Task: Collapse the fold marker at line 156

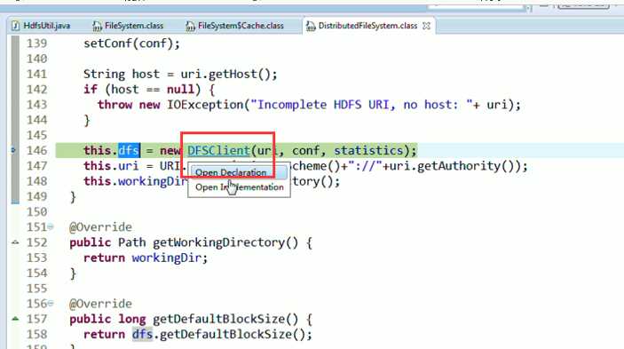Action: 51,304
